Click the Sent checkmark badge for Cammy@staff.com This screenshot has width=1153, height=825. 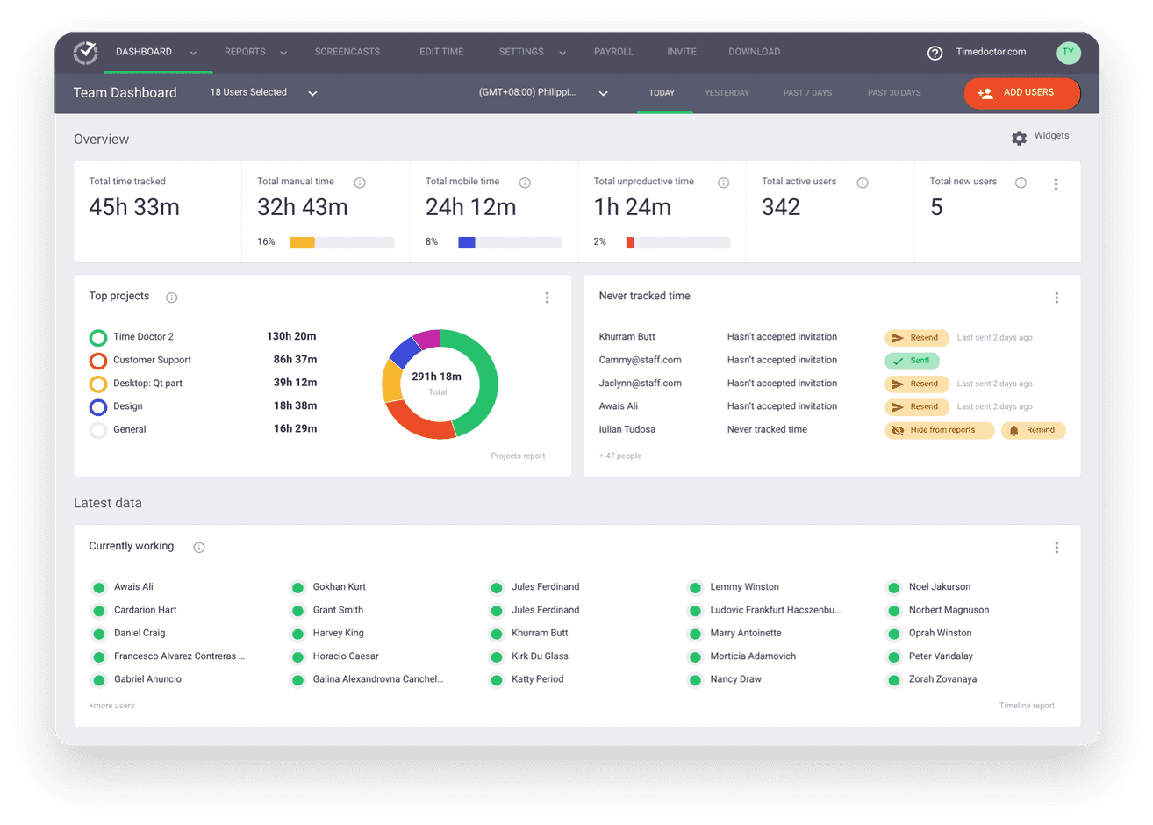tap(913, 360)
